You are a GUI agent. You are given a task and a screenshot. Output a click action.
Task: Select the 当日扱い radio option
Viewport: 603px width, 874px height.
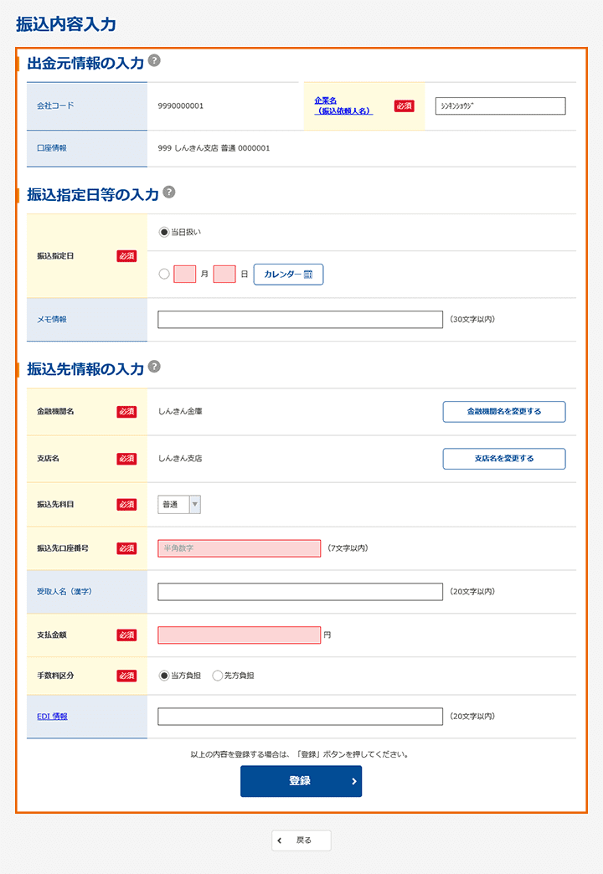click(x=164, y=232)
